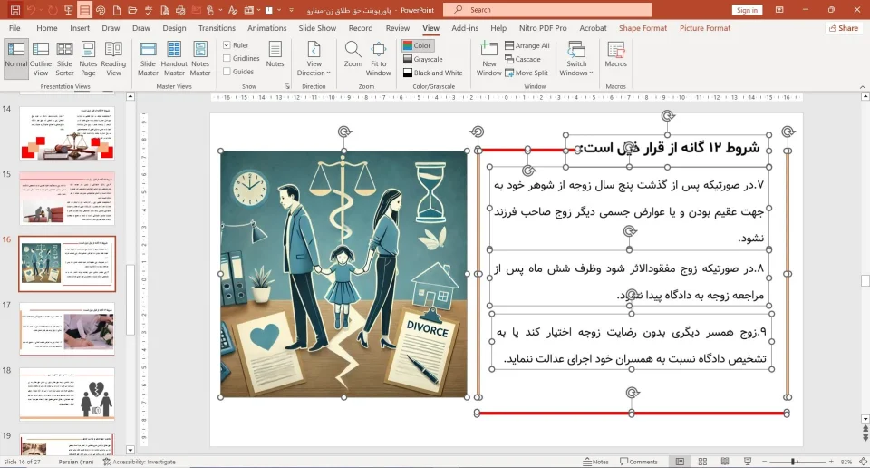This screenshot has height=468, width=870.
Task: Open Handout Master view
Action: click(x=174, y=58)
